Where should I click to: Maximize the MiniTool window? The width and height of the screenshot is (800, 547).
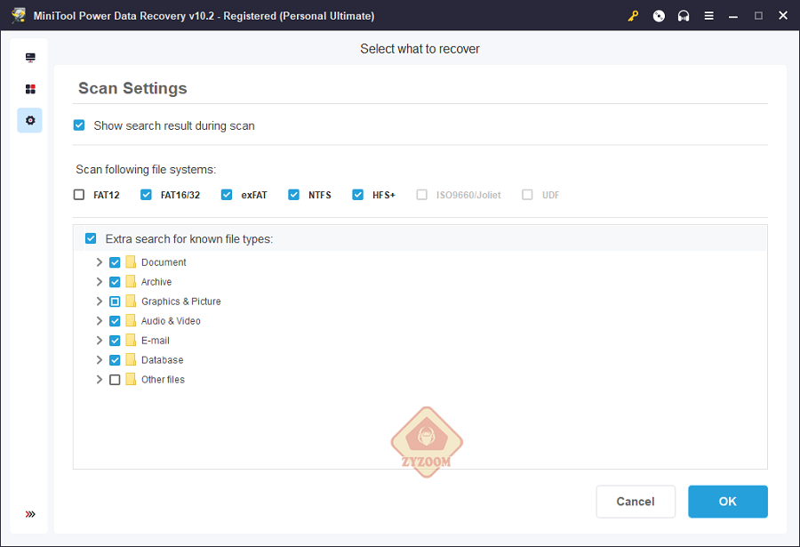[x=759, y=16]
